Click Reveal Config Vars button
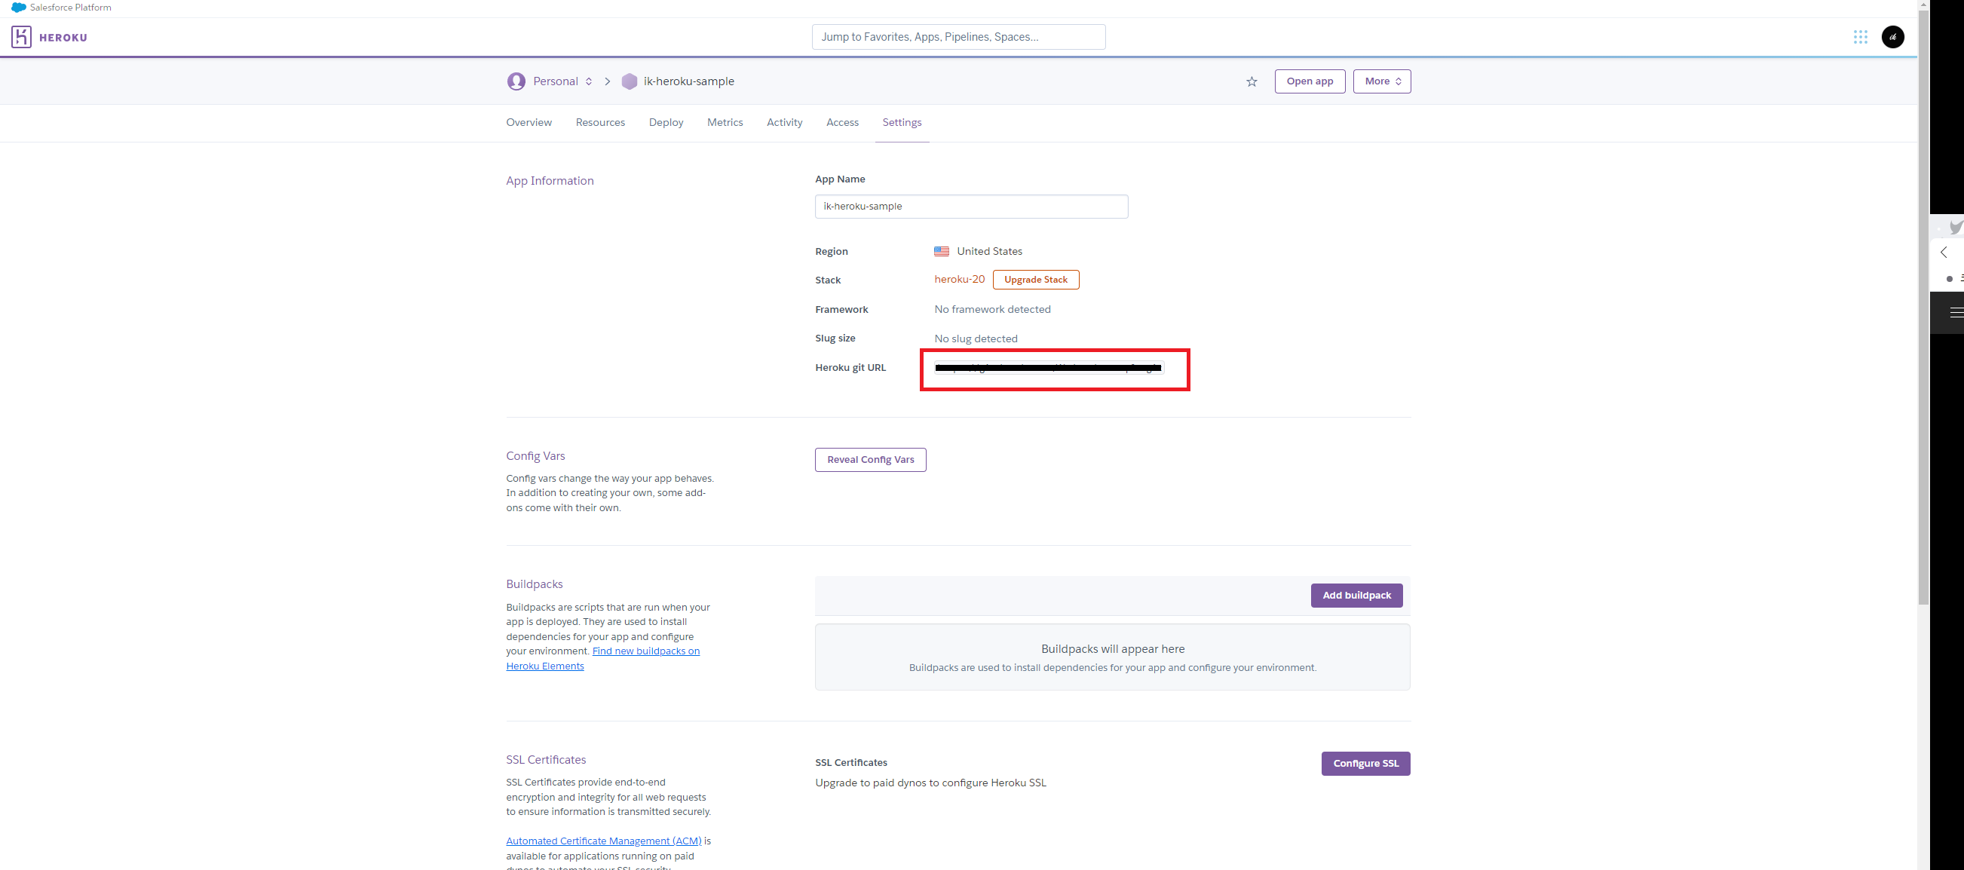This screenshot has width=1964, height=870. point(870,460)
